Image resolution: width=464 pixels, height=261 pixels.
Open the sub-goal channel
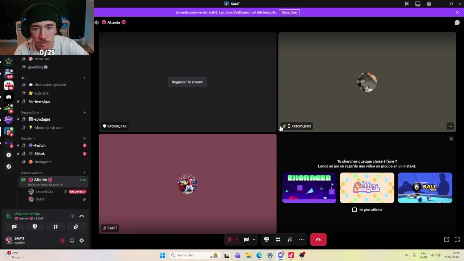(53, 93)
